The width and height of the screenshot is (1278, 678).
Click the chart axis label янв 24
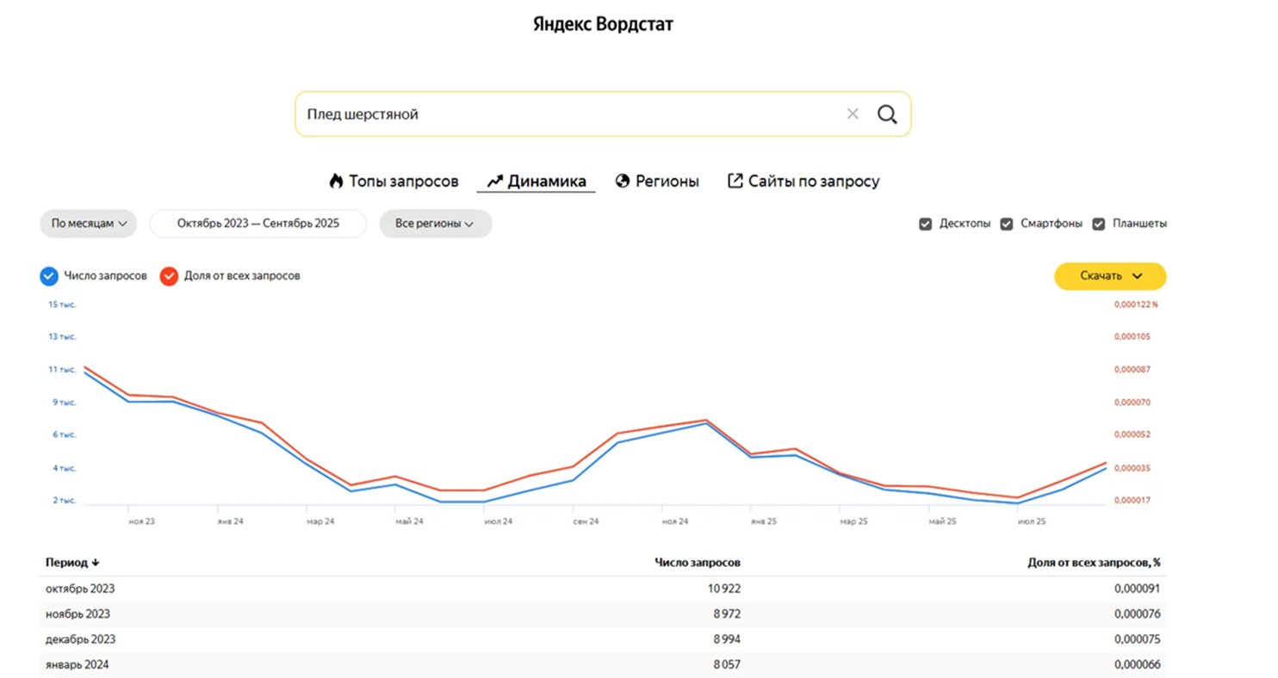click(x=231, y=521)
